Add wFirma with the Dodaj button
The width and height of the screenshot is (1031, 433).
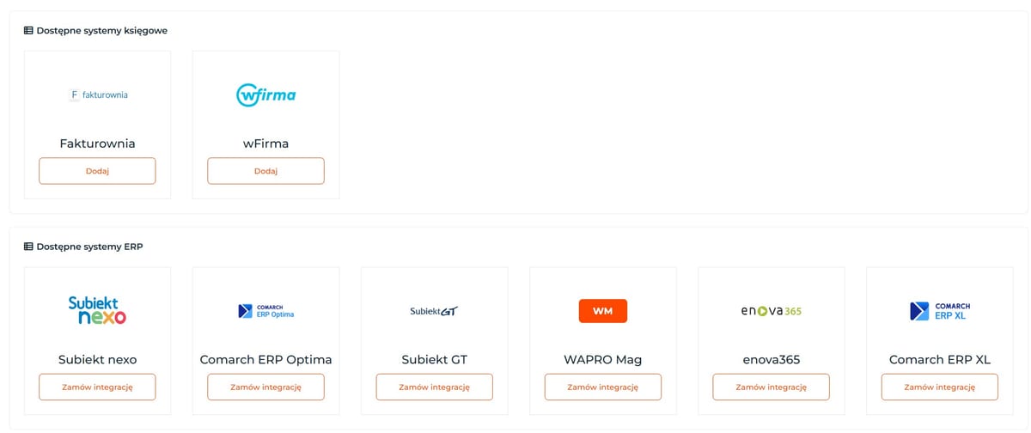(x=265, y=171)
